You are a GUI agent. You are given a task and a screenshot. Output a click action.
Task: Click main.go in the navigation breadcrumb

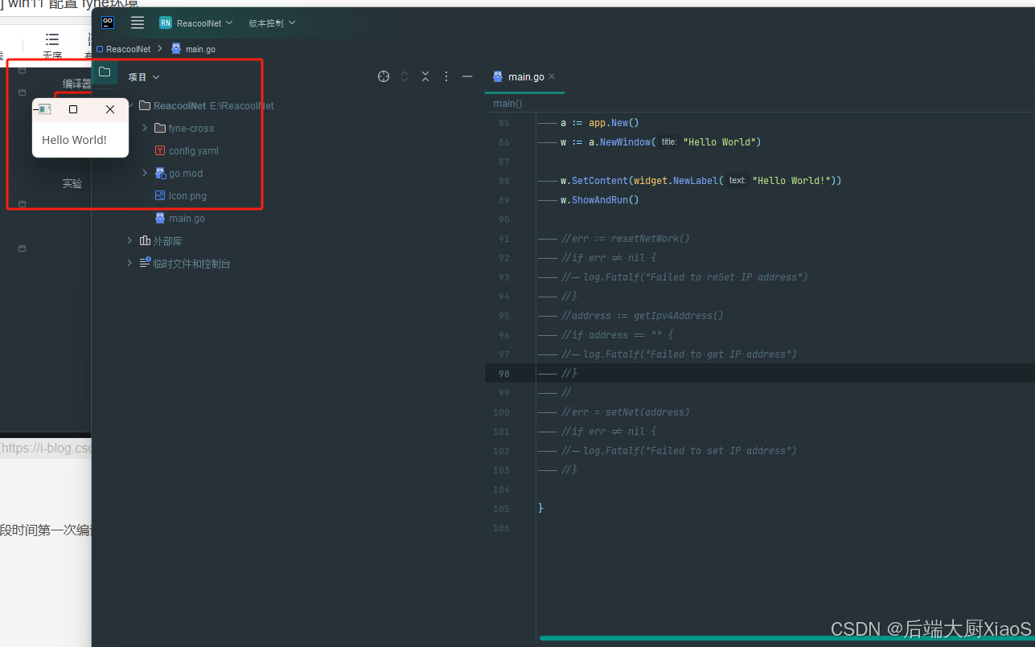click(x=194, y=49)
